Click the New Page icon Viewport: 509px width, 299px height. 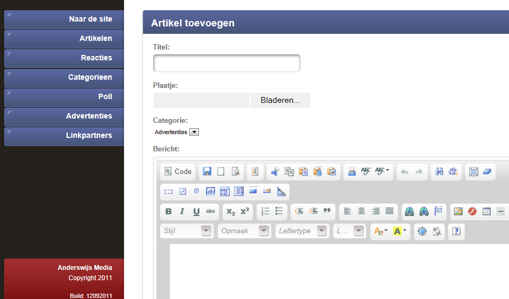pyautogui.click(x=221, y=171)
